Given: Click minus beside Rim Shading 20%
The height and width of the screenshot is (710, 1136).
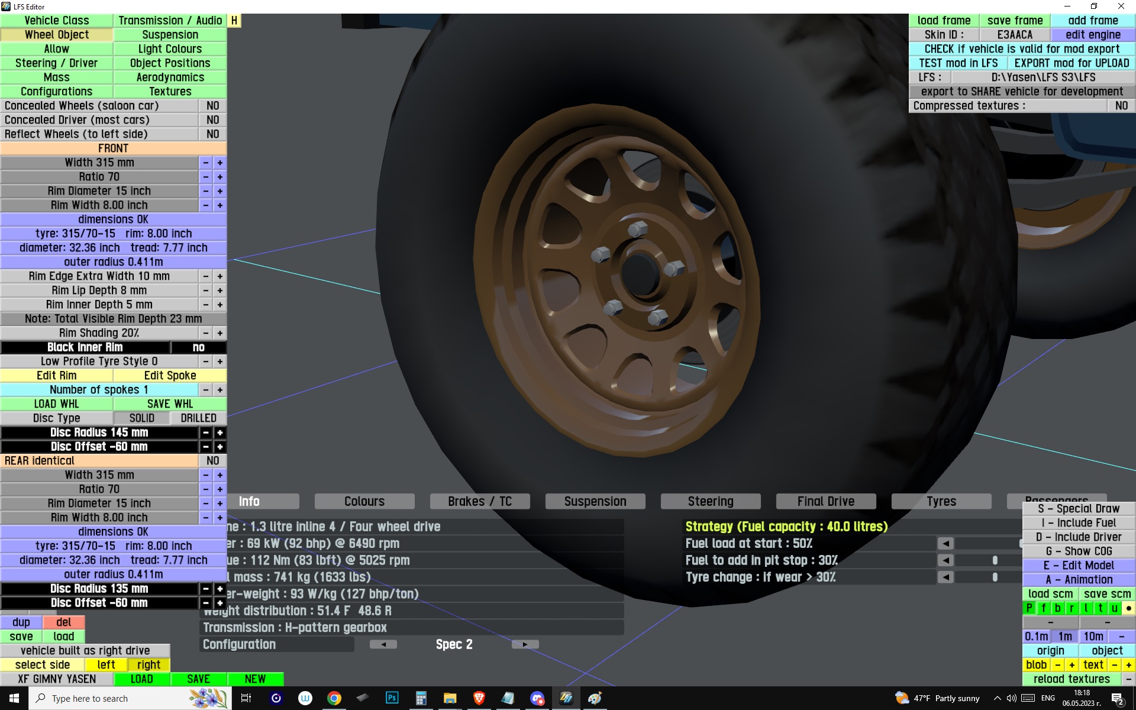Looking at the screenshot, I should coord(205,333).
